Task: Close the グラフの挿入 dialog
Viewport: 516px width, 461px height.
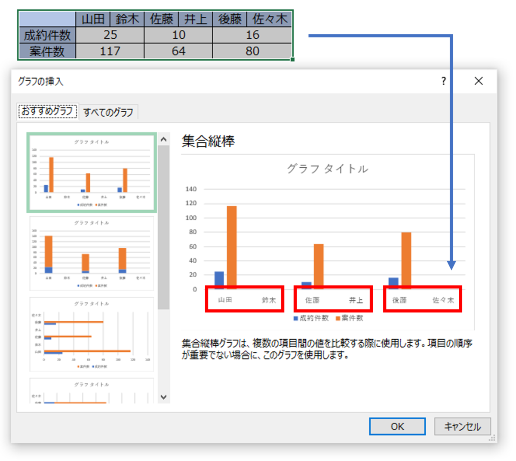Action: coord(479,81)
